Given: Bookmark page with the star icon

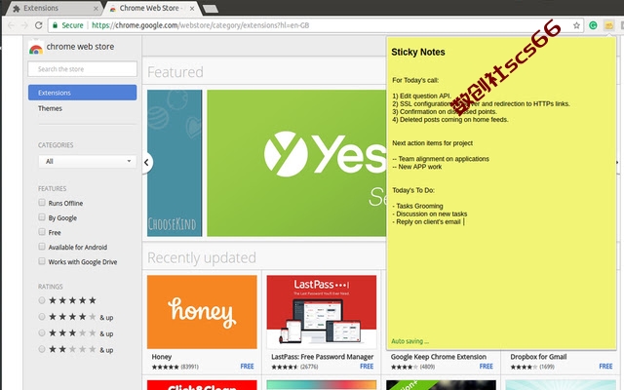Looking at the screenshot, I should (x=576, y=25).
